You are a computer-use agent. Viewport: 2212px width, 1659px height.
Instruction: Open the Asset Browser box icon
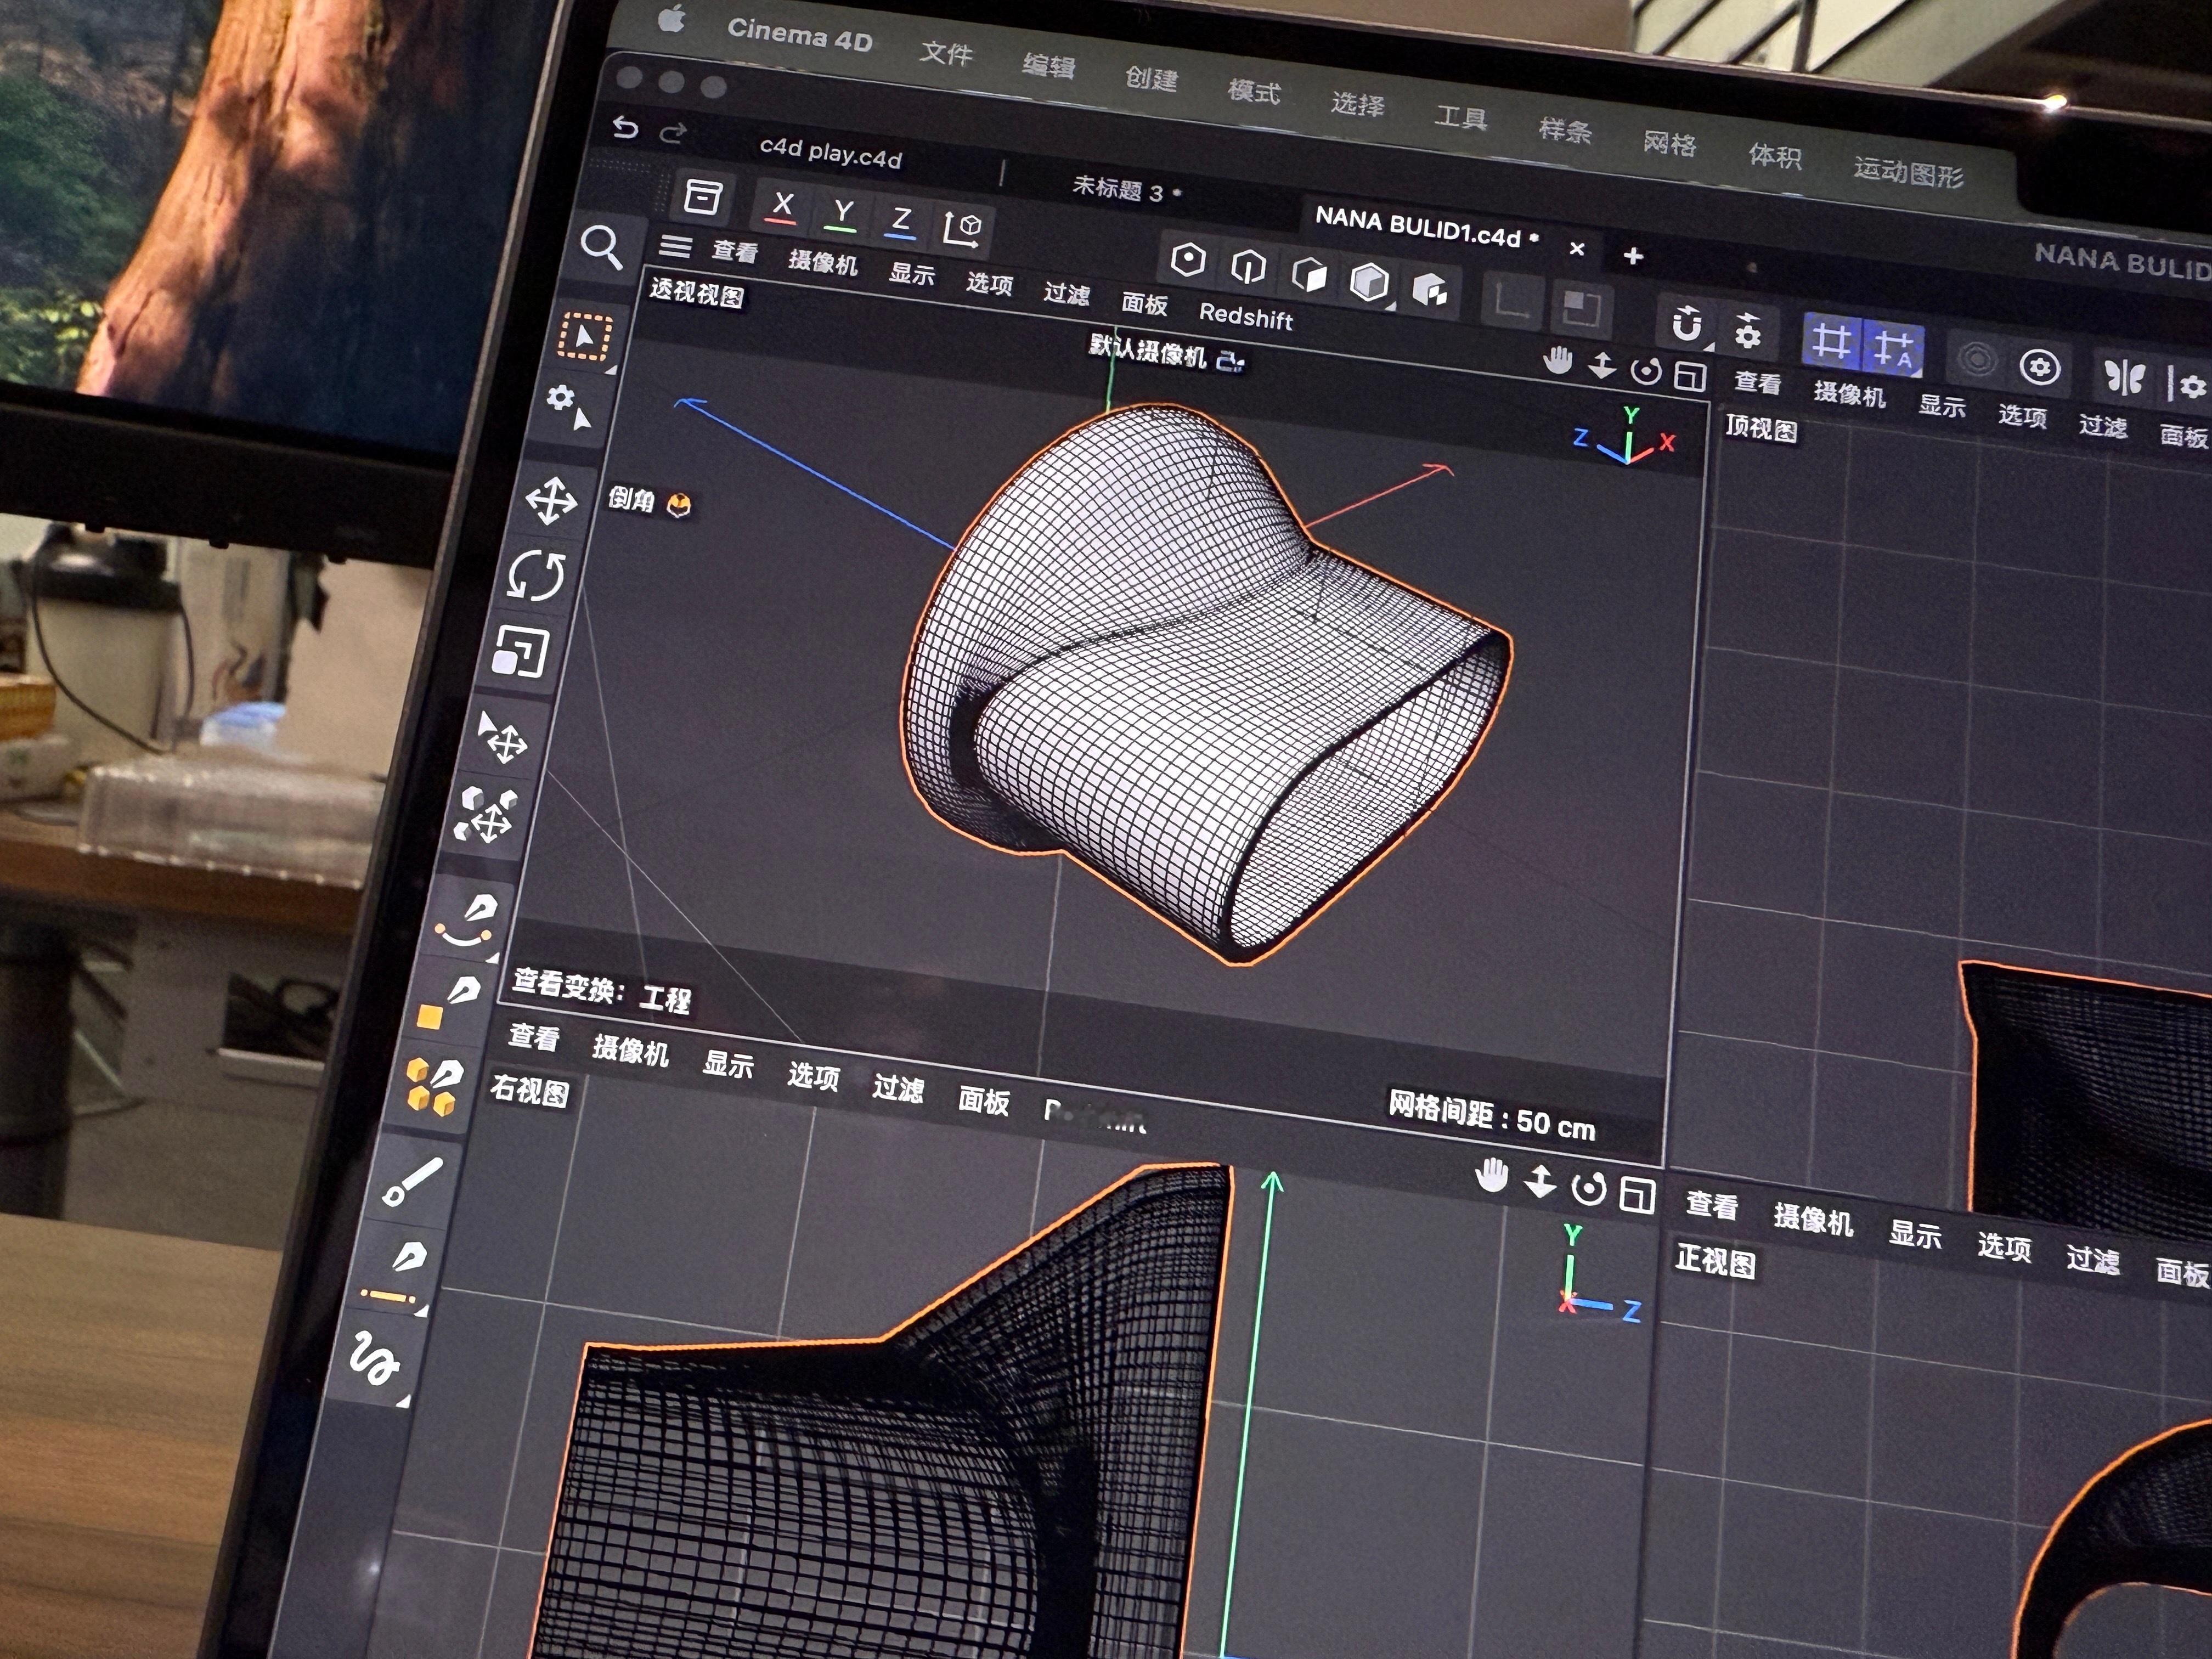703,196
